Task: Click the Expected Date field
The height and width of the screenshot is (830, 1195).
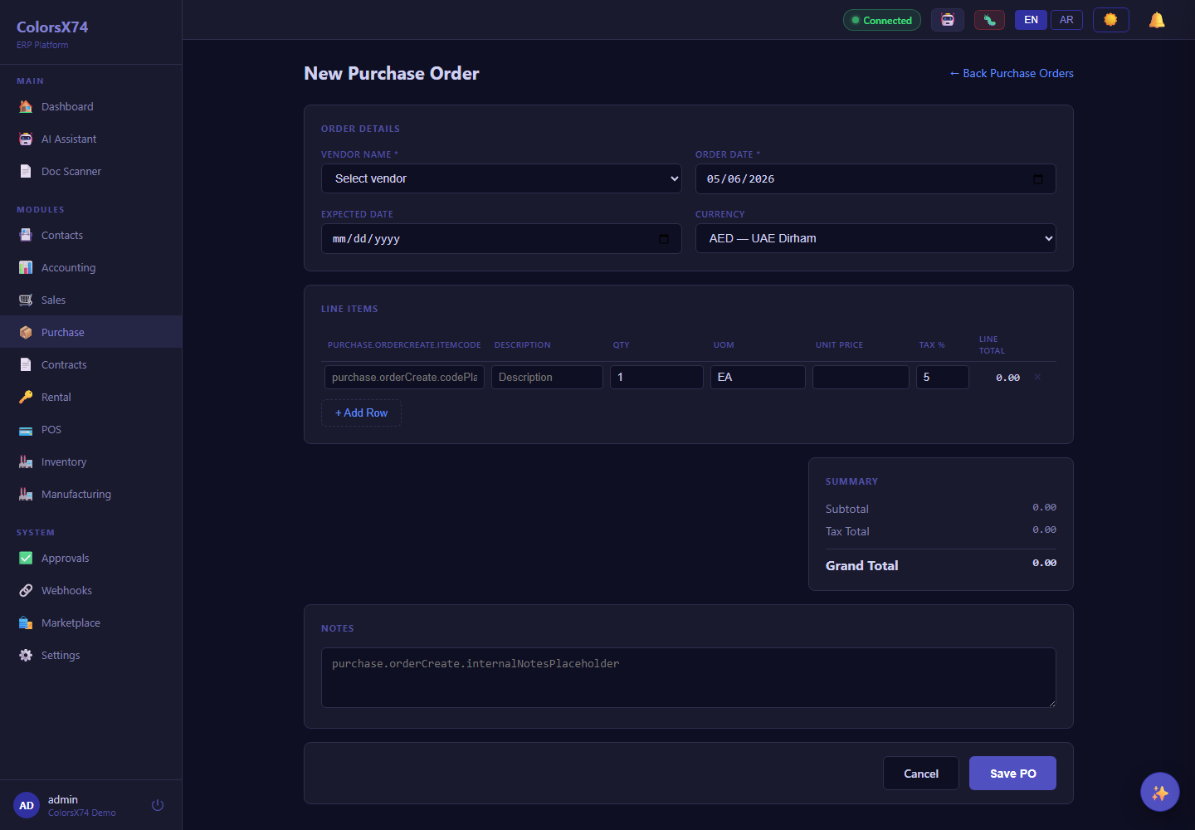Action: tap(501, 239)
